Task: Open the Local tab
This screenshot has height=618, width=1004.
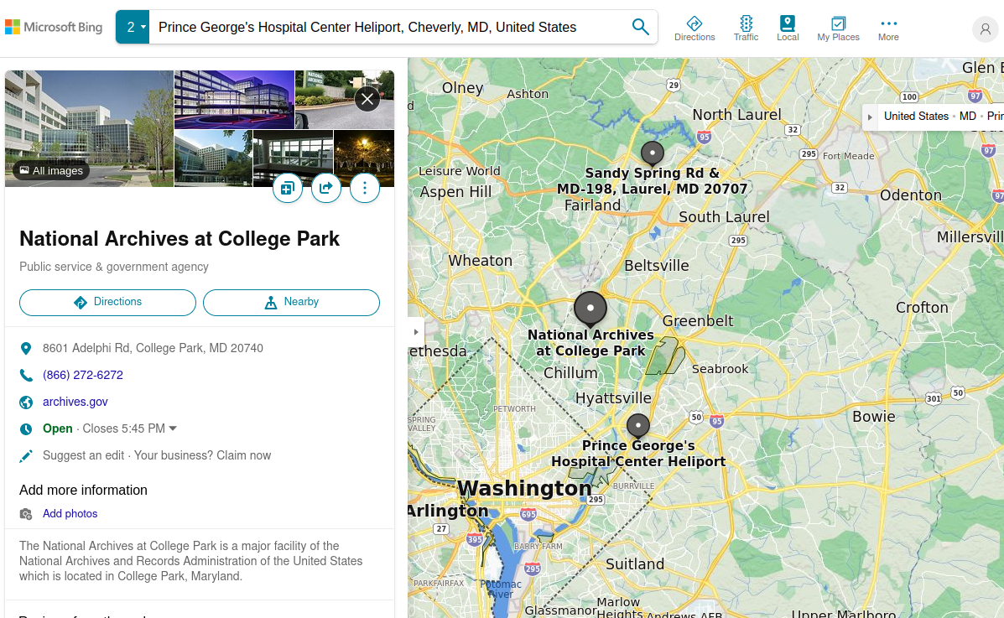Action: click(788, 29)
